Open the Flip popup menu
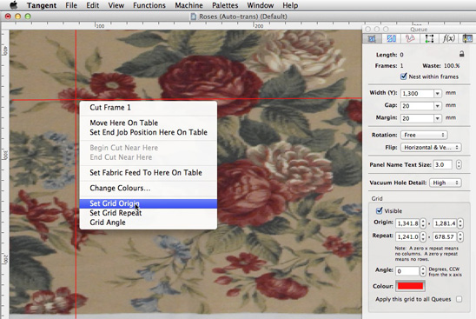Screen dimensions: 476x319 431,148
